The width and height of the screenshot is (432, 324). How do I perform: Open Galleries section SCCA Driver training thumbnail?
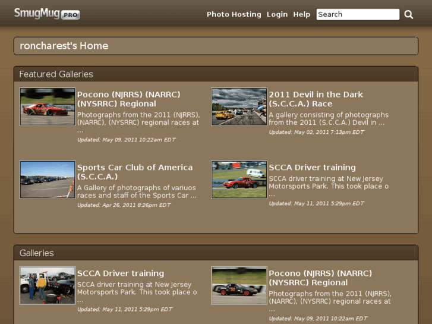point(48,285)
